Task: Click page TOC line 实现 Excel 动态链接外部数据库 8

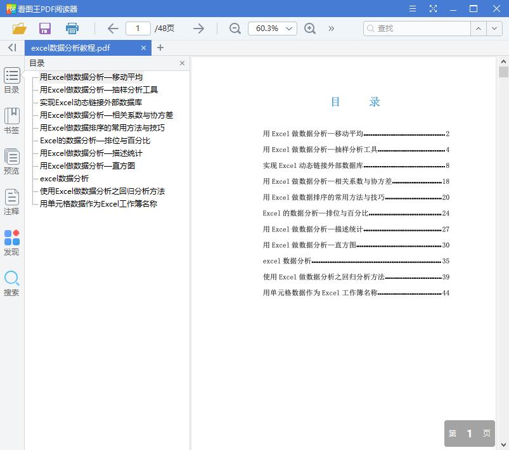Action: pos(356,165)
